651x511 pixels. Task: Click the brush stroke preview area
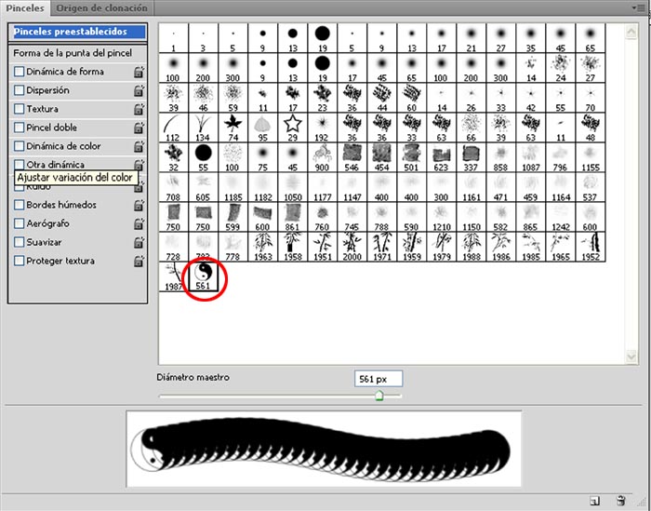tap(324, 449)
